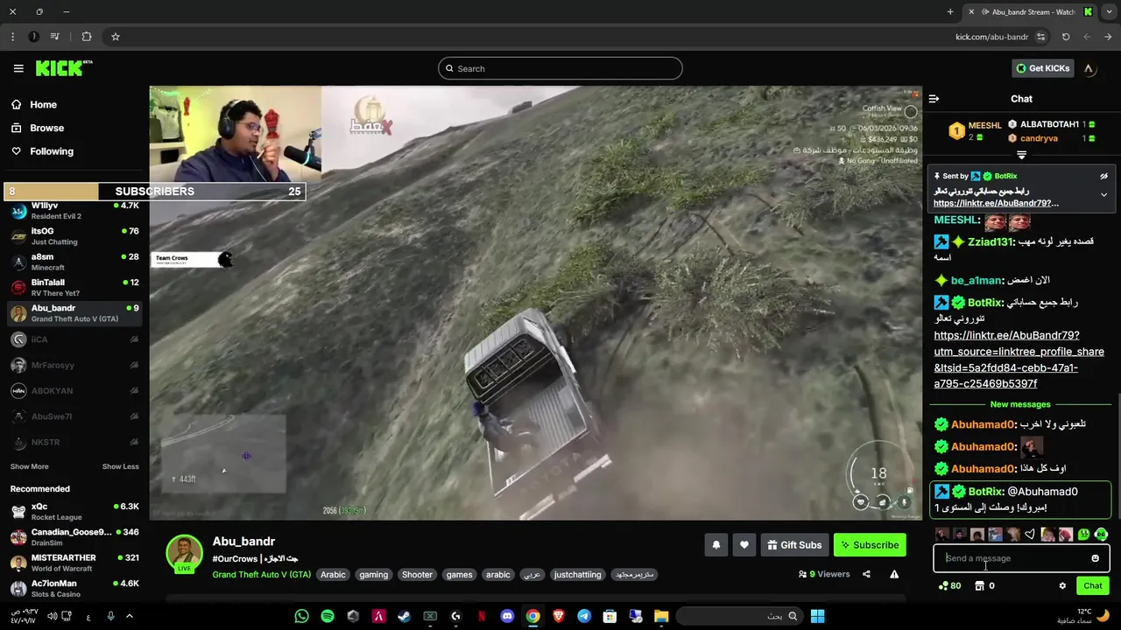This screenshot has height=630, width=1121.
Task: Share the stream
Action: (866, 574)
